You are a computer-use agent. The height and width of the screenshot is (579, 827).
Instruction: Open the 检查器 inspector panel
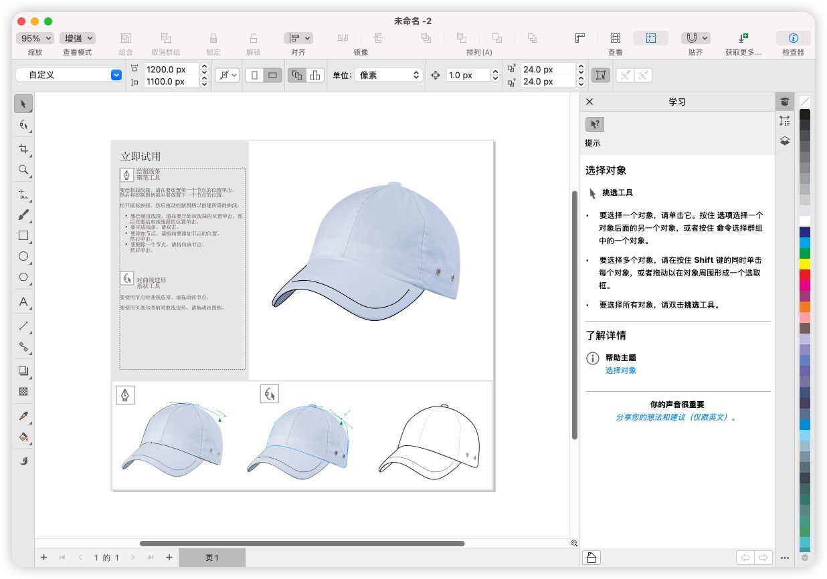coord(793,39)
